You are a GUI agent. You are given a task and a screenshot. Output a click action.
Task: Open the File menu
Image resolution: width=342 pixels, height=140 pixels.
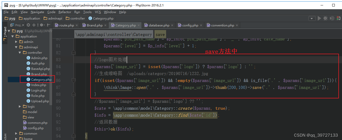(x=6, y=12)
